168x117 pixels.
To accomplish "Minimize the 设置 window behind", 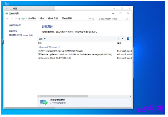I will click(114, 8).
